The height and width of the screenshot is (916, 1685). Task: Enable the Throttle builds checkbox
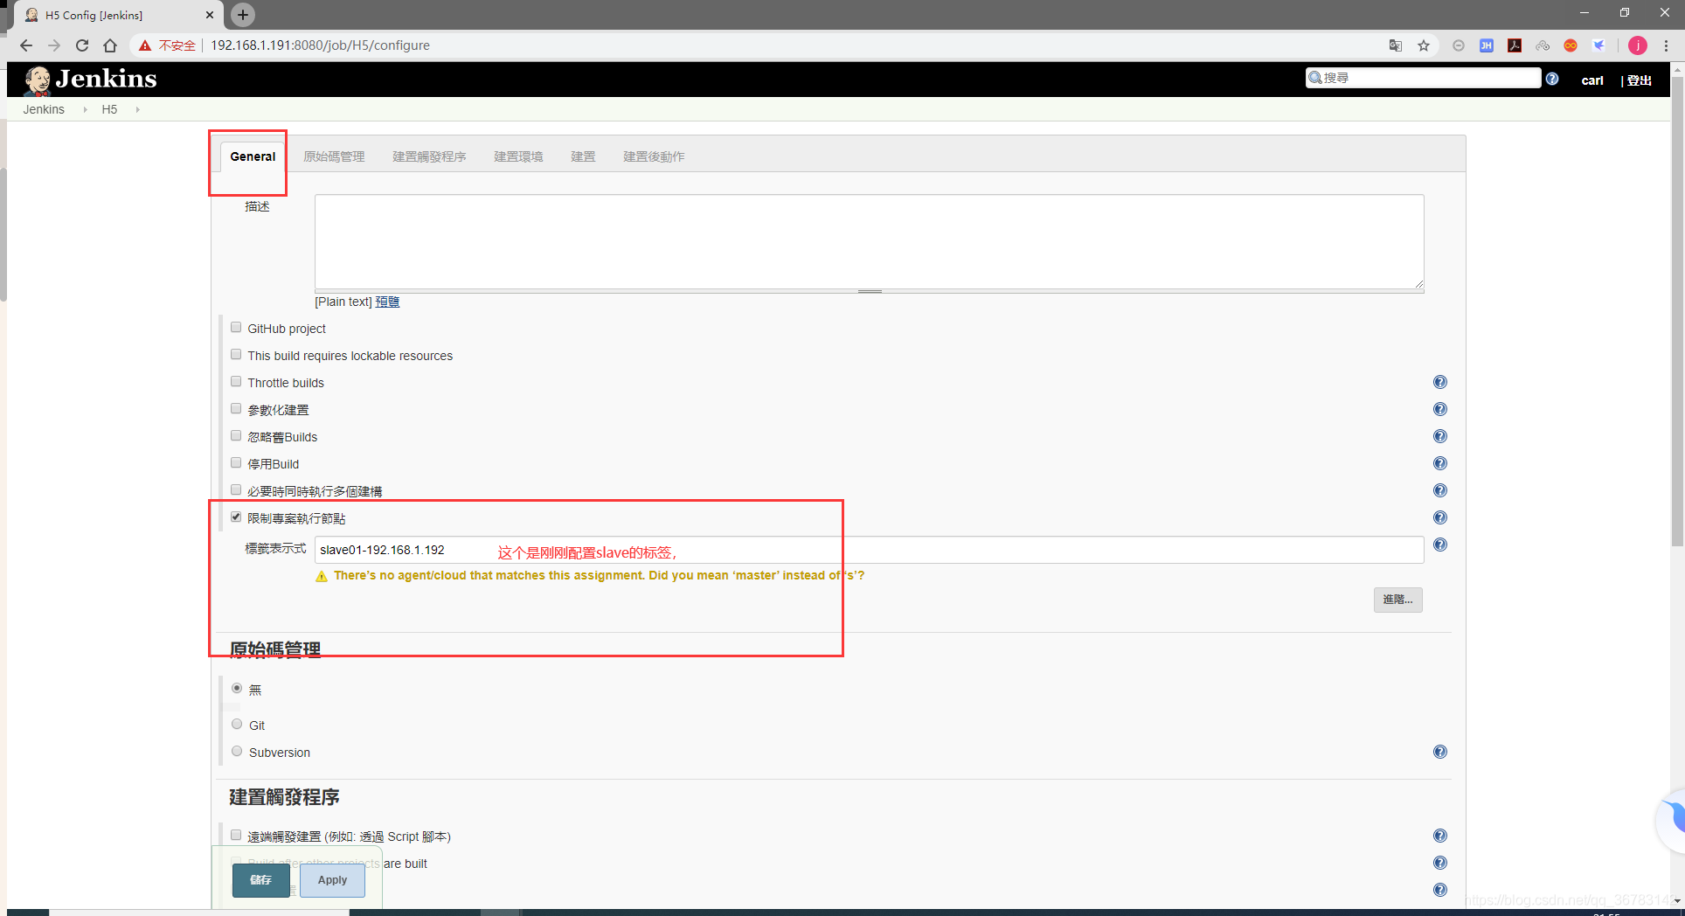(x=236, y=382)
